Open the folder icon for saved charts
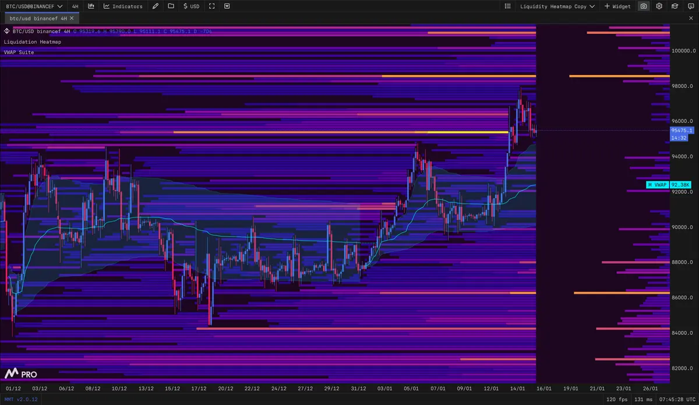The width and height of the screenshot is (699, 405). coord(171,6)
